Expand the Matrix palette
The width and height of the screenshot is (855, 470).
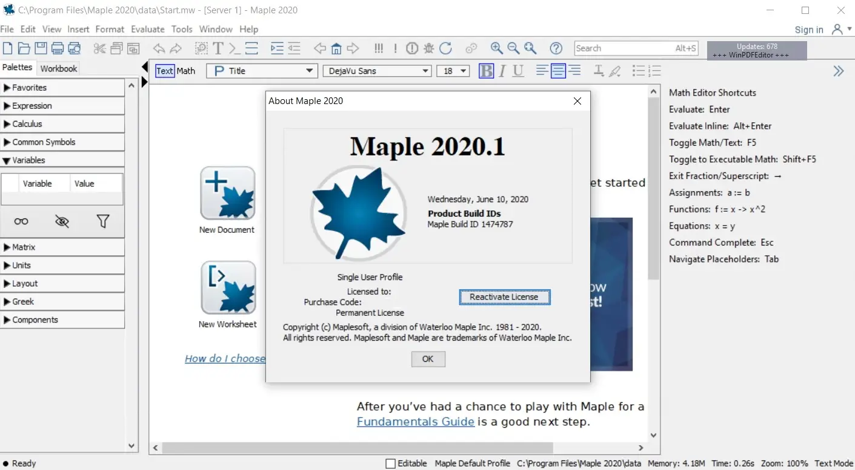(62, 247)
